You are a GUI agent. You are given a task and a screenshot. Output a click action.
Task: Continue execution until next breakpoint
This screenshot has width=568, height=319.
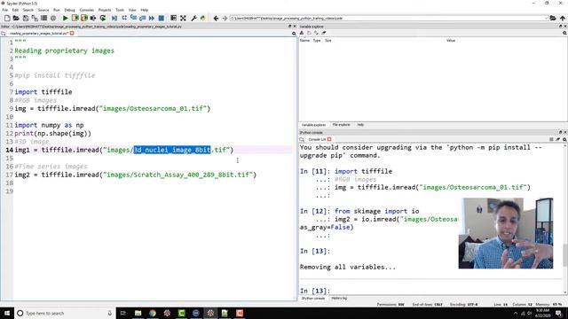152,18
